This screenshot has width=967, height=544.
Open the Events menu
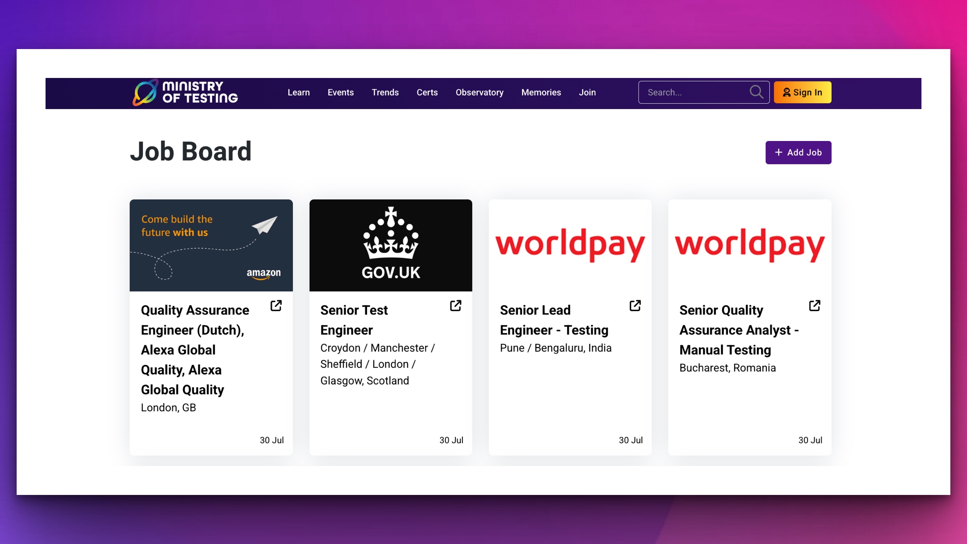(341, 92)
